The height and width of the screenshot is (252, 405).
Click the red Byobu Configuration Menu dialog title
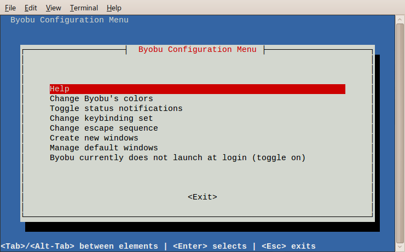[198, 49]
